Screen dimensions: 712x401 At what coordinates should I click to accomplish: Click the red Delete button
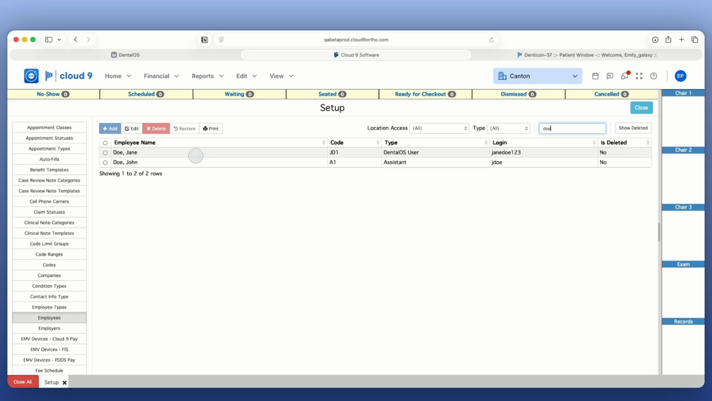(x=156, y=129)
